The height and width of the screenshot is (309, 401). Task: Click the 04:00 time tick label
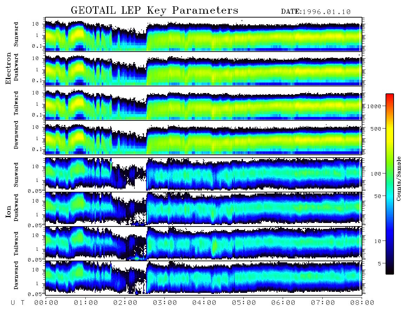click(204, 303)
